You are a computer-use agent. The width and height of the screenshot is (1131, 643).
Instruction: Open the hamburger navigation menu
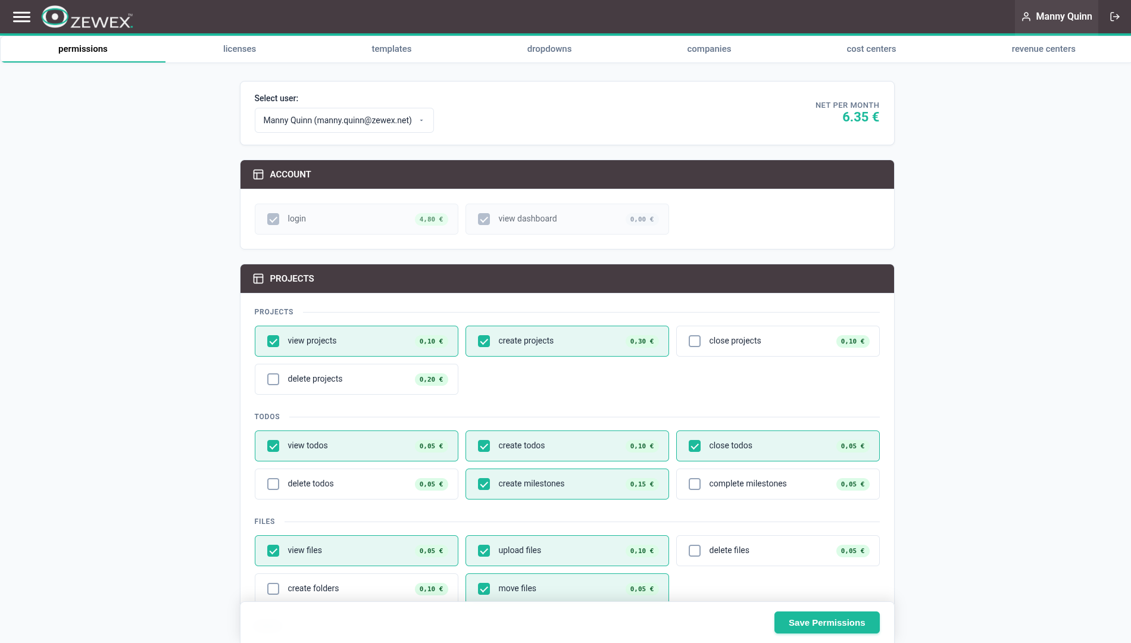(21, 17)
